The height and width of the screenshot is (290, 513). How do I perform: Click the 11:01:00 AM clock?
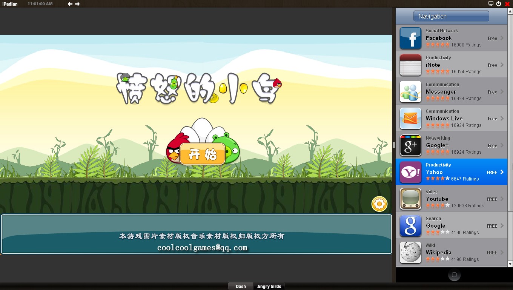(x=40, y=4)
